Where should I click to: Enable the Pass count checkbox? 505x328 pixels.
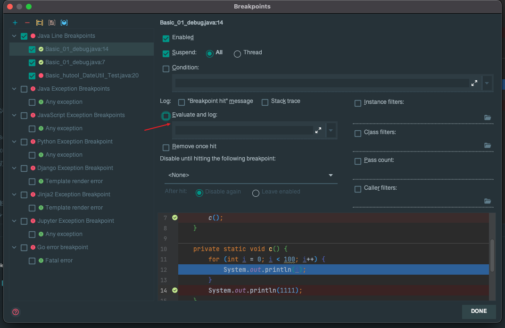click(358, 161)
